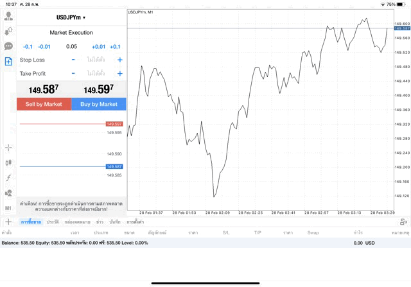Open the quotes up-down arrows icon

coord(8,31)
